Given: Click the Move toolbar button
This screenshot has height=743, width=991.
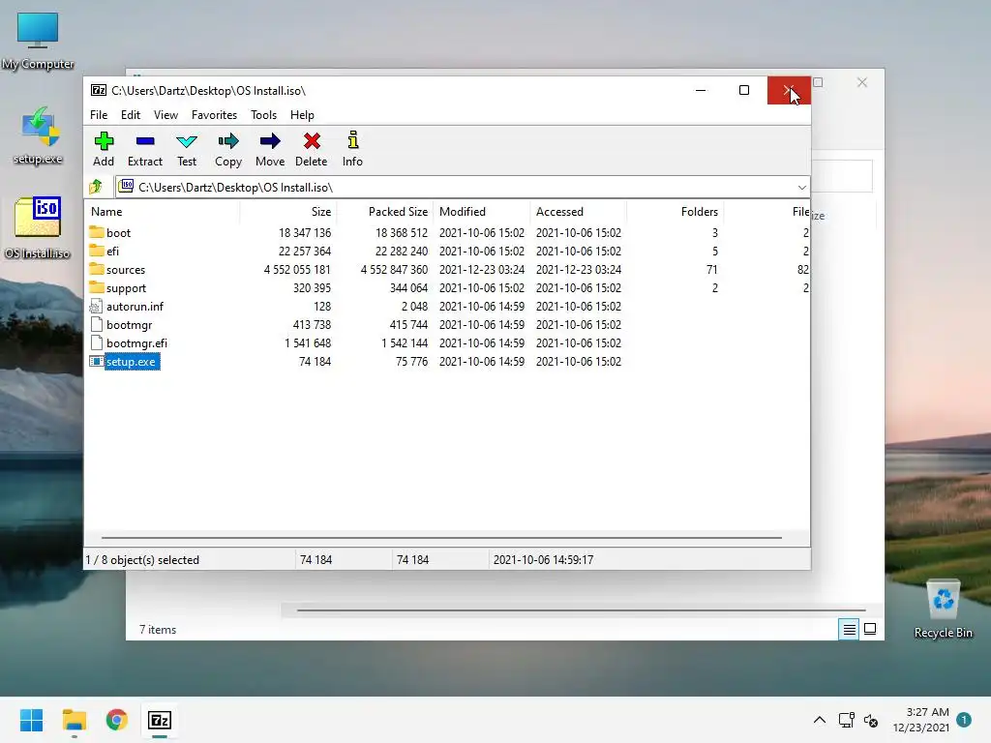Looking at the screenshot, I should 270,150.
